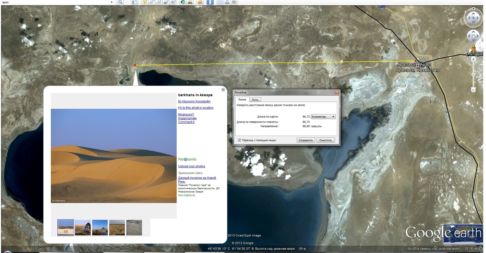Open the historical imagery clock icon
Screen dimensions: 486x253
[183, 2]
